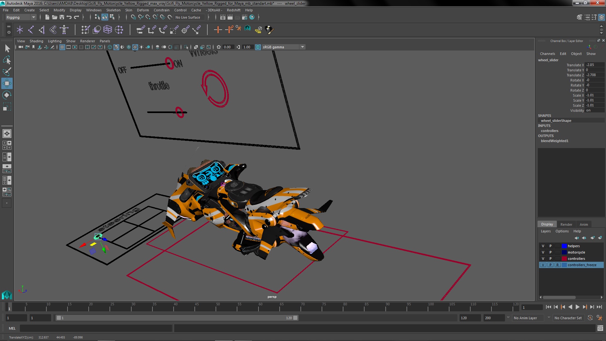Toggle R reference mode of controllers_freeze layer
The width and height of the screenshot is (606, 341).
[x=558, y=265]
